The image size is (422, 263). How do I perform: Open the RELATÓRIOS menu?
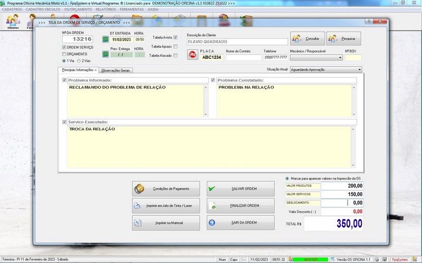click(106, 9)
